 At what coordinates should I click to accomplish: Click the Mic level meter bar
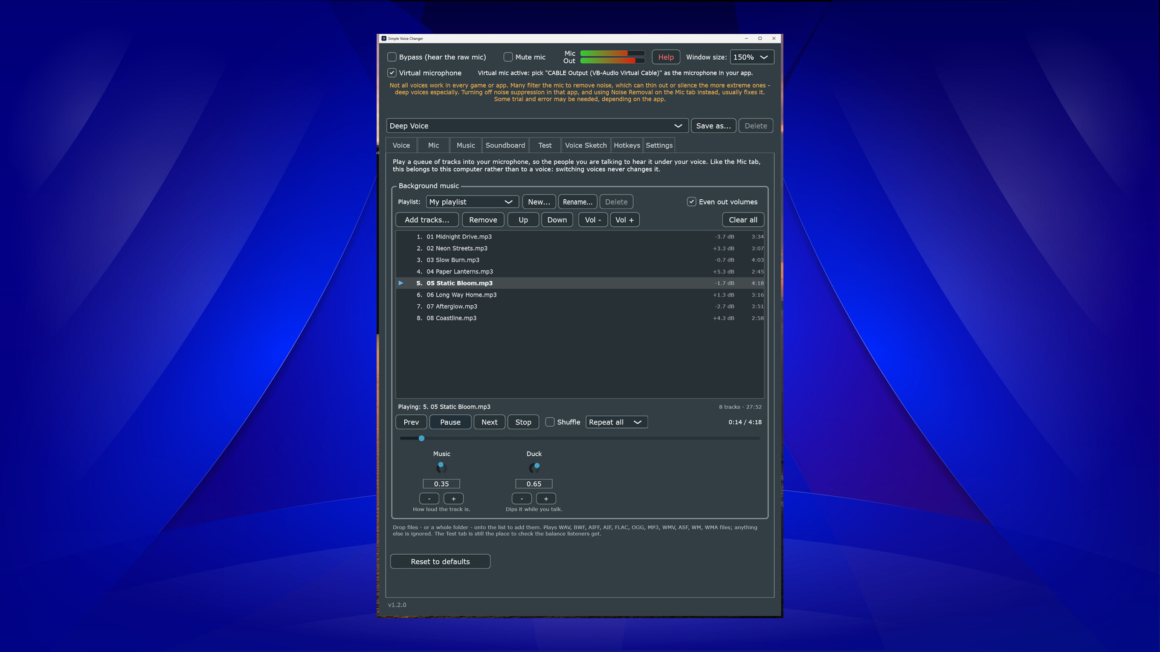click(x=613, y=54)
